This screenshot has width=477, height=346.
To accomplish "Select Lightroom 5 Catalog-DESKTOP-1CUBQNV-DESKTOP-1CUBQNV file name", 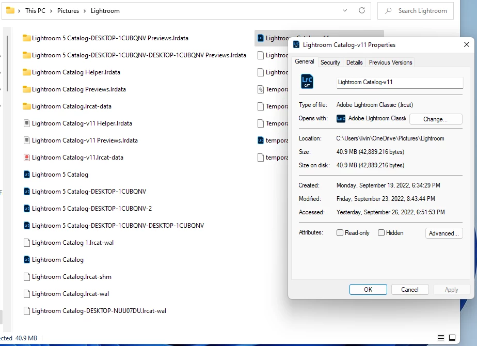I will tap(118, 226).
